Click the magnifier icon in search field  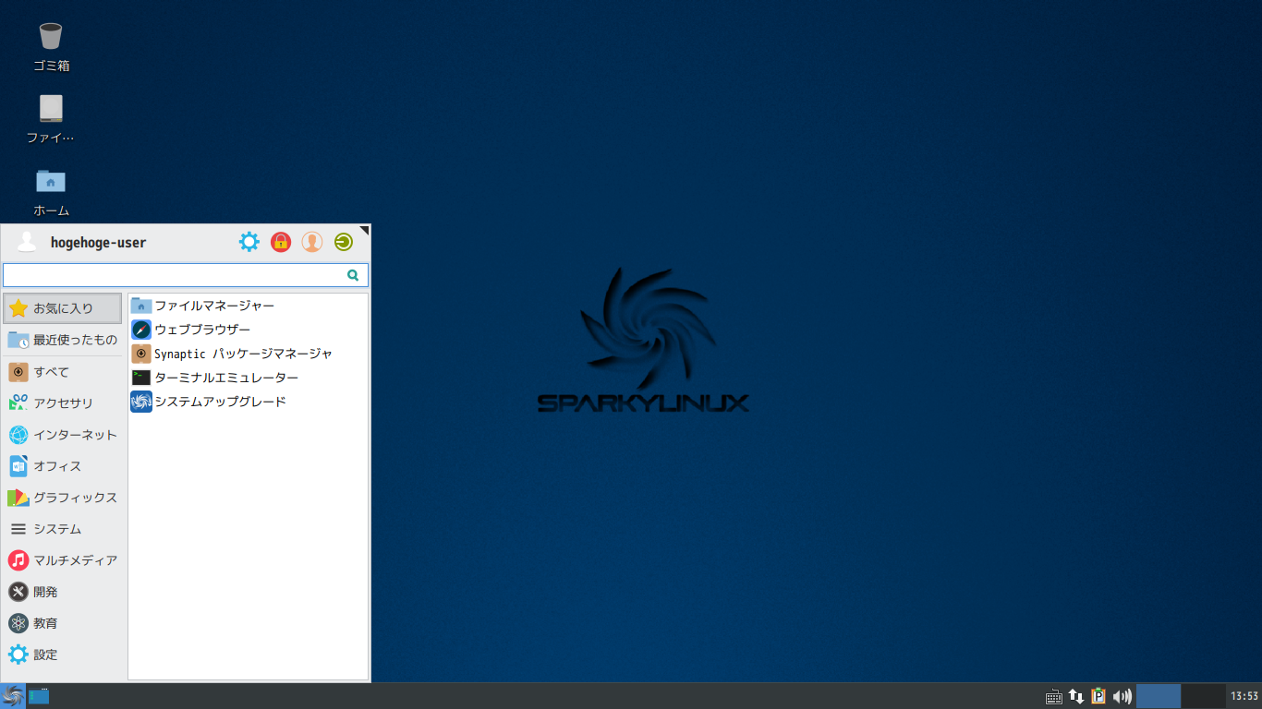click(x=353, y=275)
